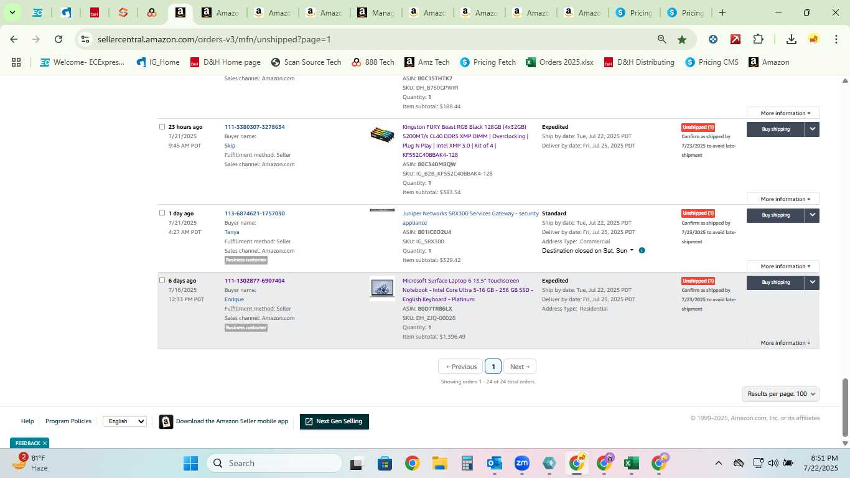
Task: Open Microsoft Surface Laptop 6 product link
Action: click(467, 290)
